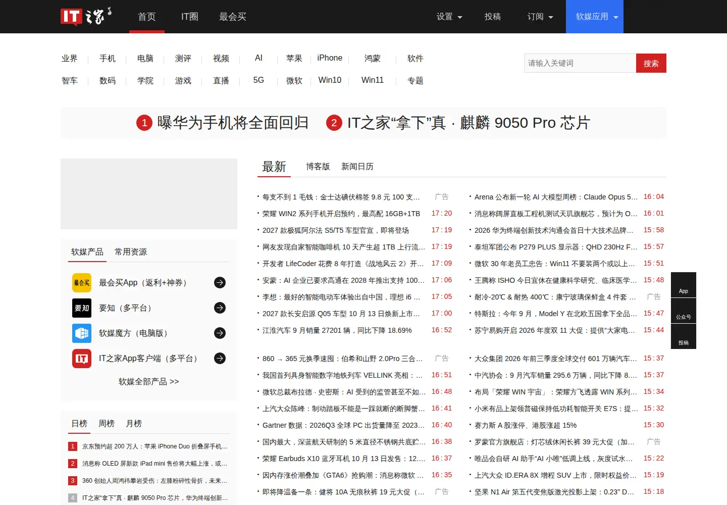
Task: Click 投稿 in the top header
Action: click(x=493, y=17)
